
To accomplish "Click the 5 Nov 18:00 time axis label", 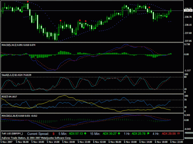I will (69, 142).
